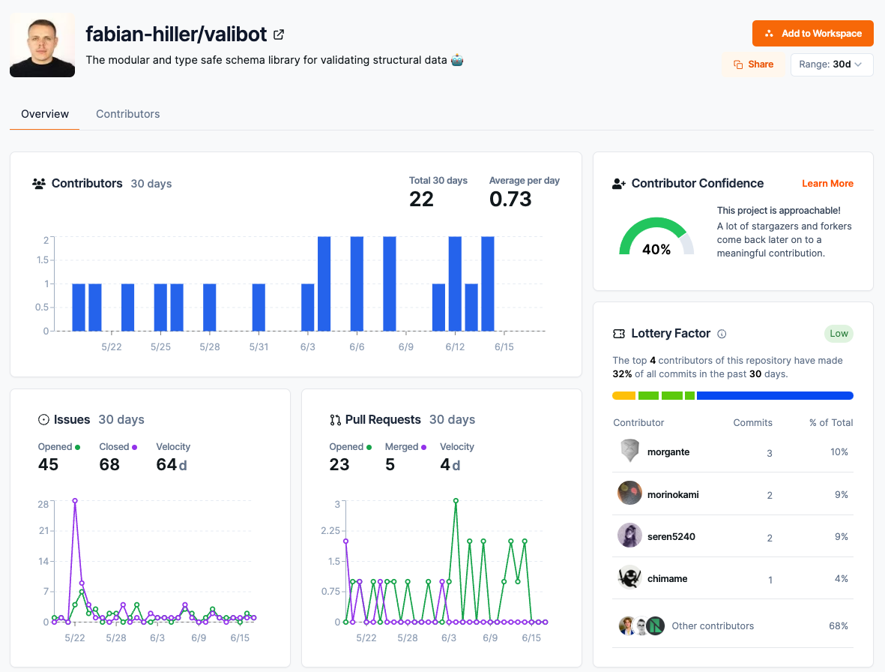Open the Lottery Factor info tooltip icon
The image size is (885, 672).
[x=722, y=334]
